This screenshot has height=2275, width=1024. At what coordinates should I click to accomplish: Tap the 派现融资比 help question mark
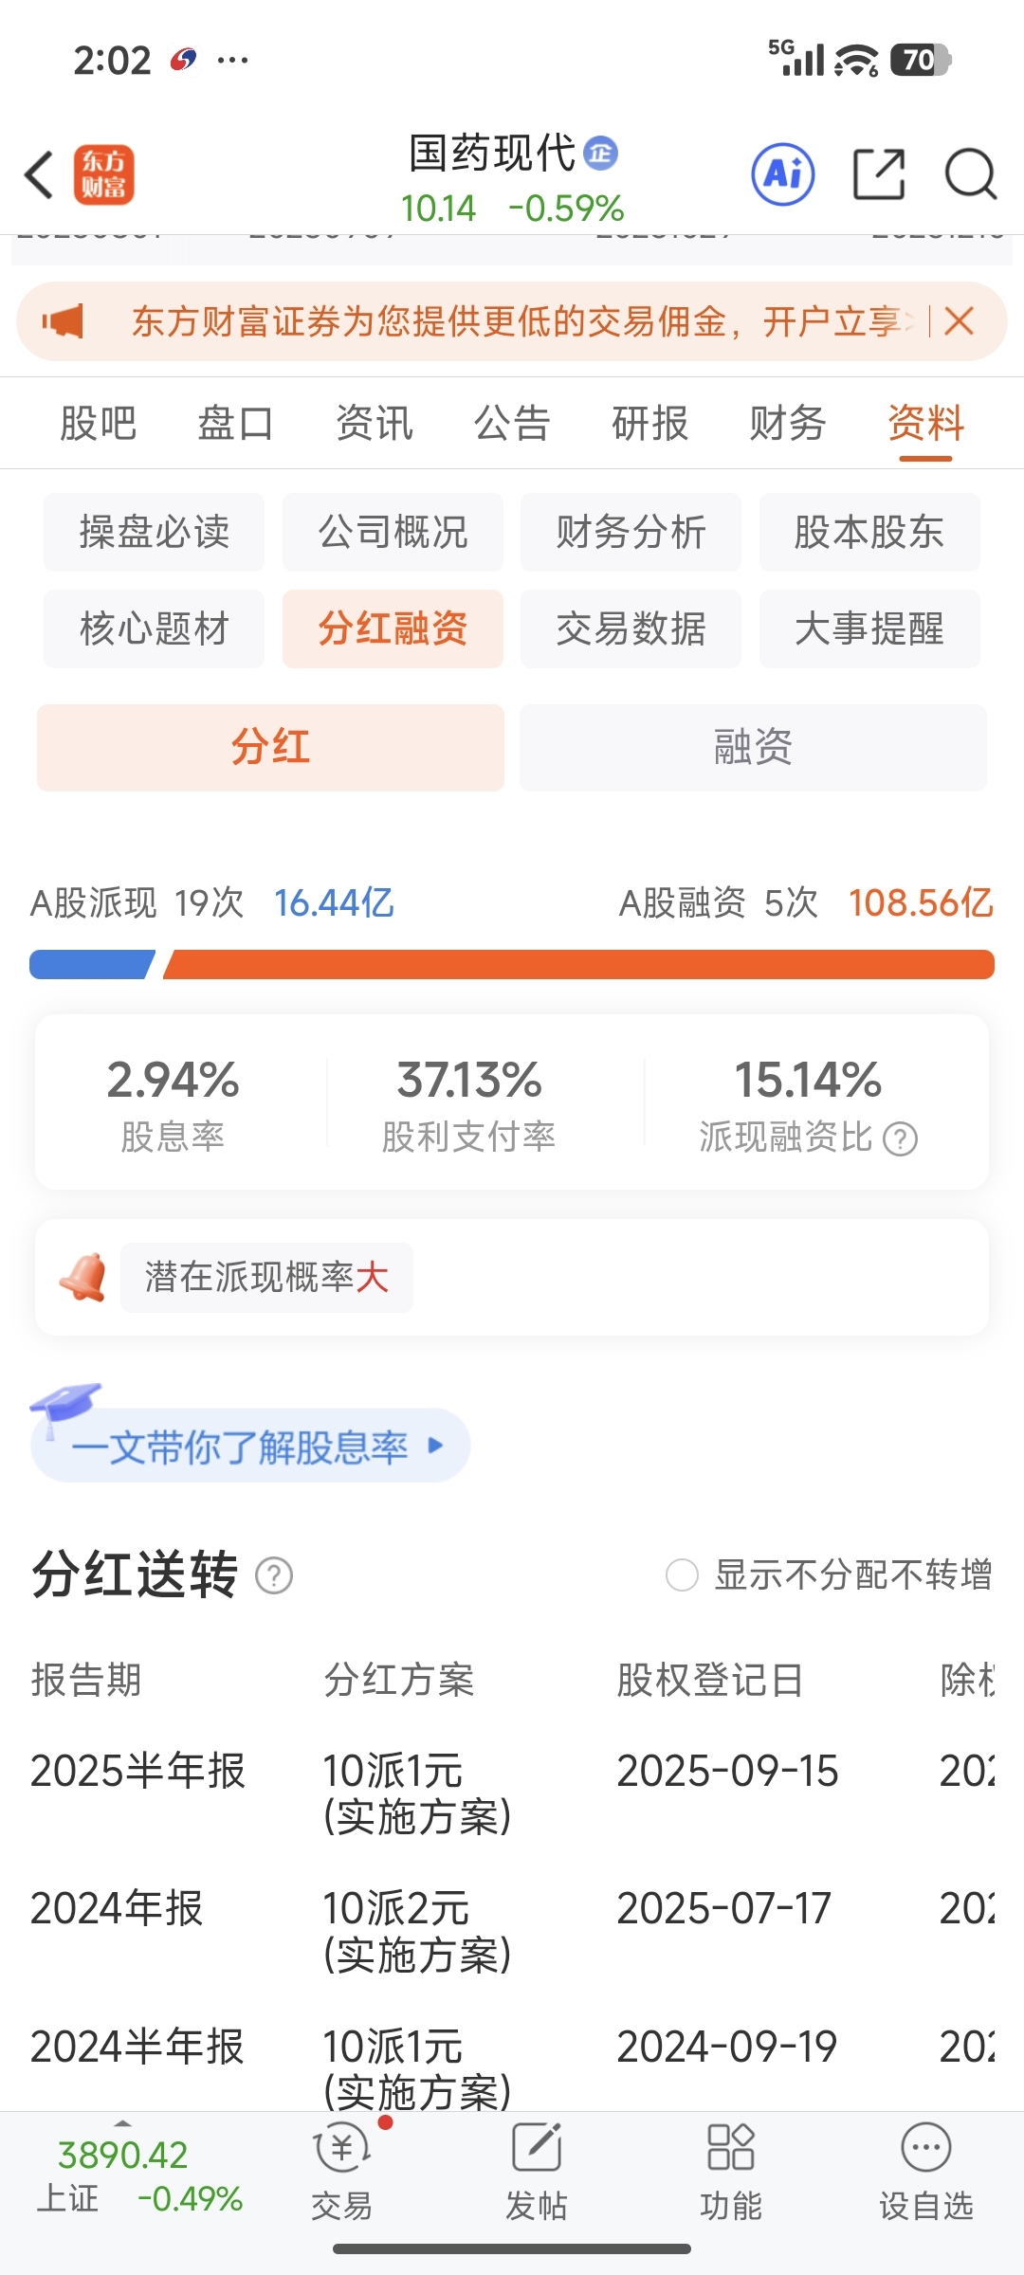(x=900, y=1138)
